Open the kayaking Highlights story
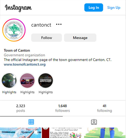The height and width of the screenshot is (138, 126). click(9, 80)
